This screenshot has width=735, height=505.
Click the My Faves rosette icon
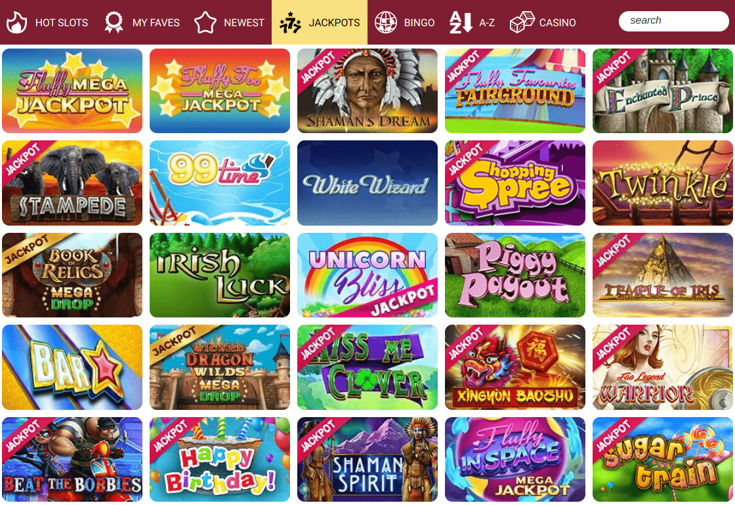(x=114, y=22)
